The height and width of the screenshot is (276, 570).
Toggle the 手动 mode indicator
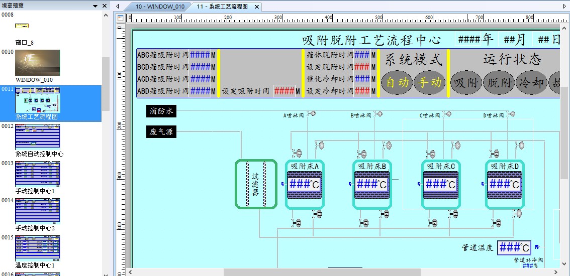click(x=430, y=82)
